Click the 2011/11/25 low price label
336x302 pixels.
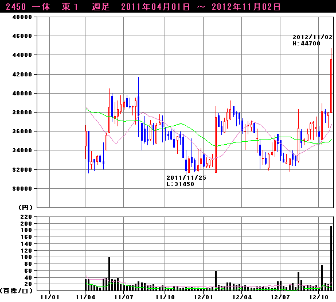[x=186, y=181]
